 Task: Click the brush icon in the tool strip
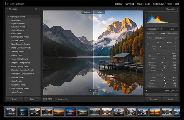click(x=159, y=29)
